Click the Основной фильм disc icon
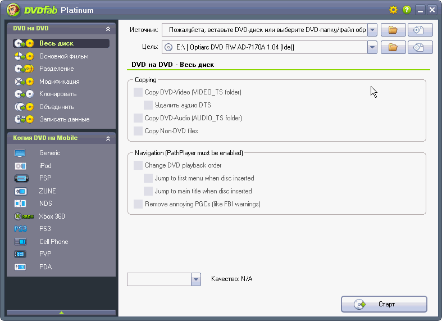442x321 pixels. coord(24,56)
